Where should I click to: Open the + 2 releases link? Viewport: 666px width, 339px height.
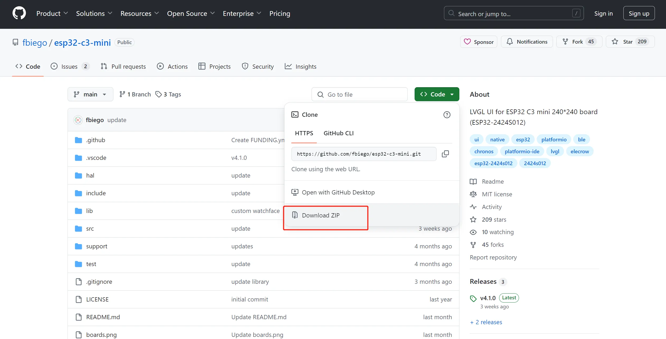coord(486,322)
